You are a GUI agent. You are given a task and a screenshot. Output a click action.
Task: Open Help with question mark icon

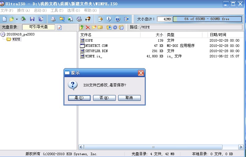click(118, 19)
